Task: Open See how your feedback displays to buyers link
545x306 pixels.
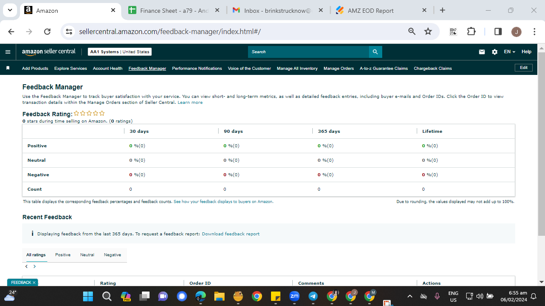Action: click(x=223, y=202)
